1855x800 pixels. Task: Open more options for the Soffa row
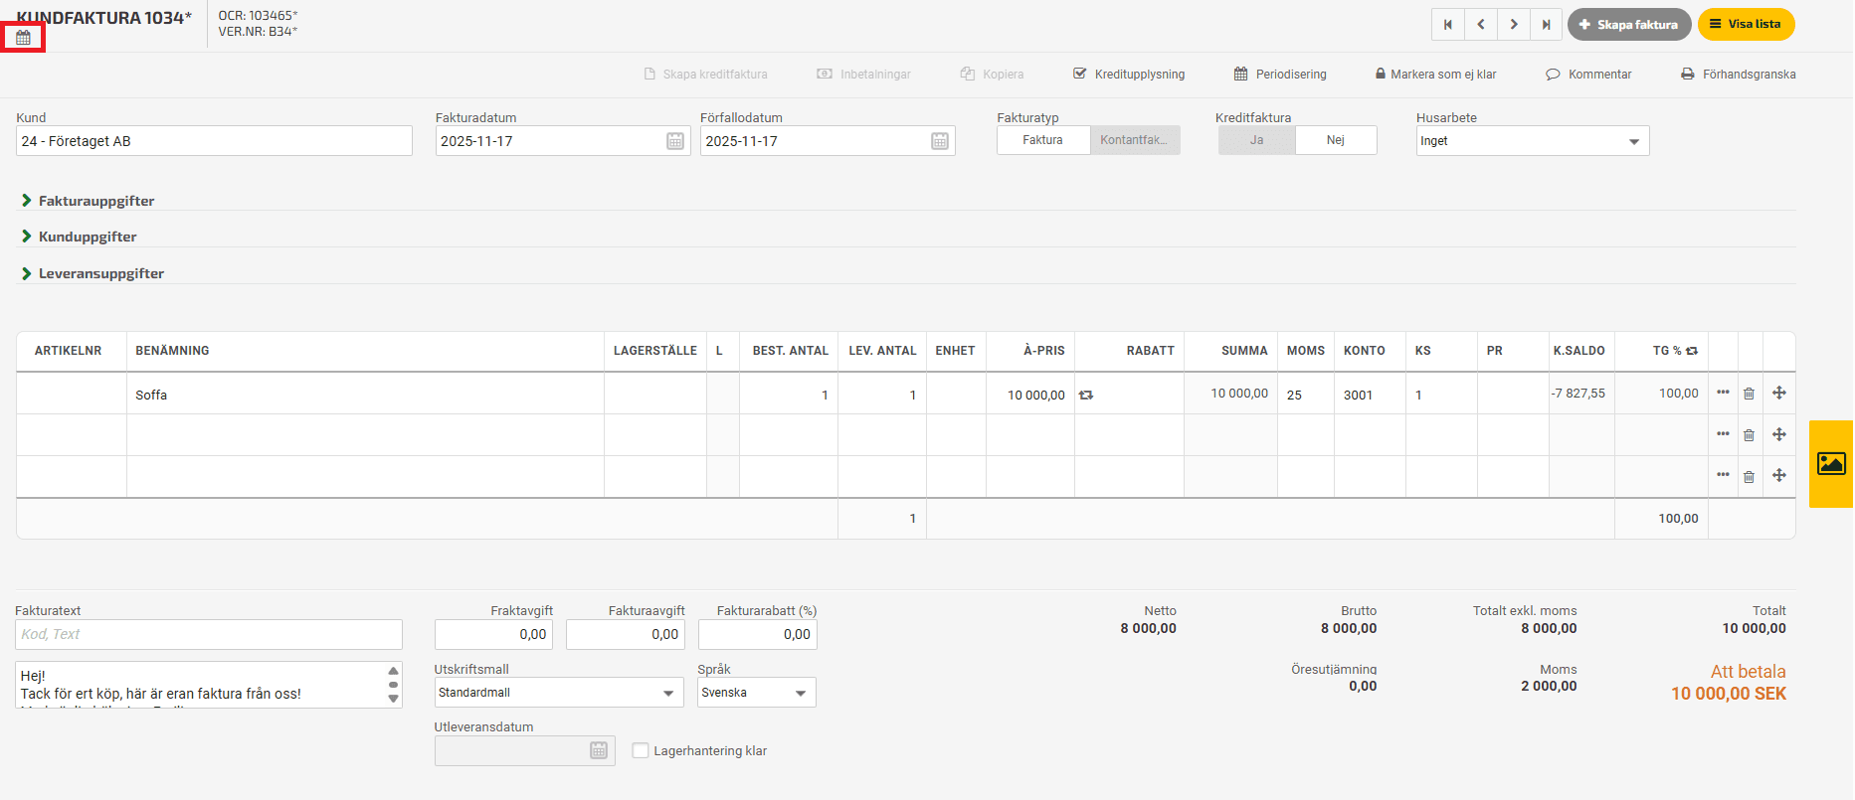(x=1723, y=393)
